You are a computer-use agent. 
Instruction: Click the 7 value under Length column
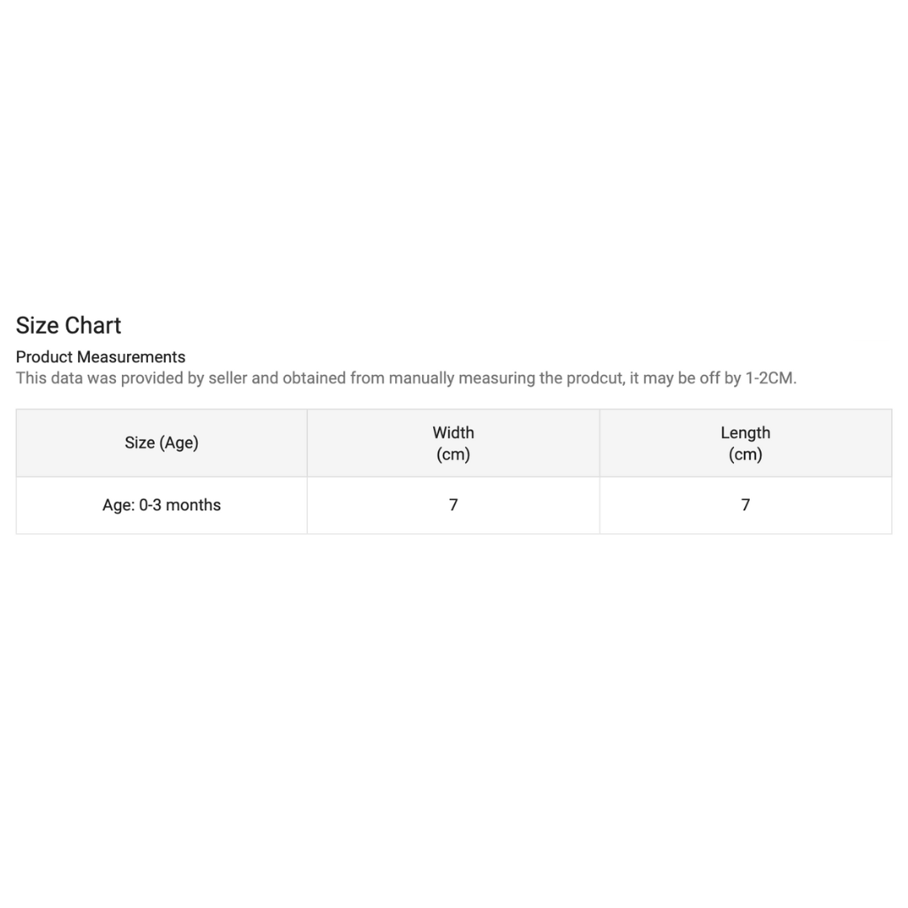745,505
